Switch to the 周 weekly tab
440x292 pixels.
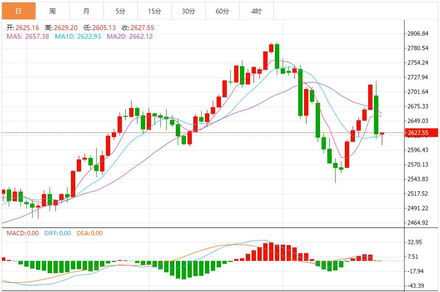(x=52, y=11)
